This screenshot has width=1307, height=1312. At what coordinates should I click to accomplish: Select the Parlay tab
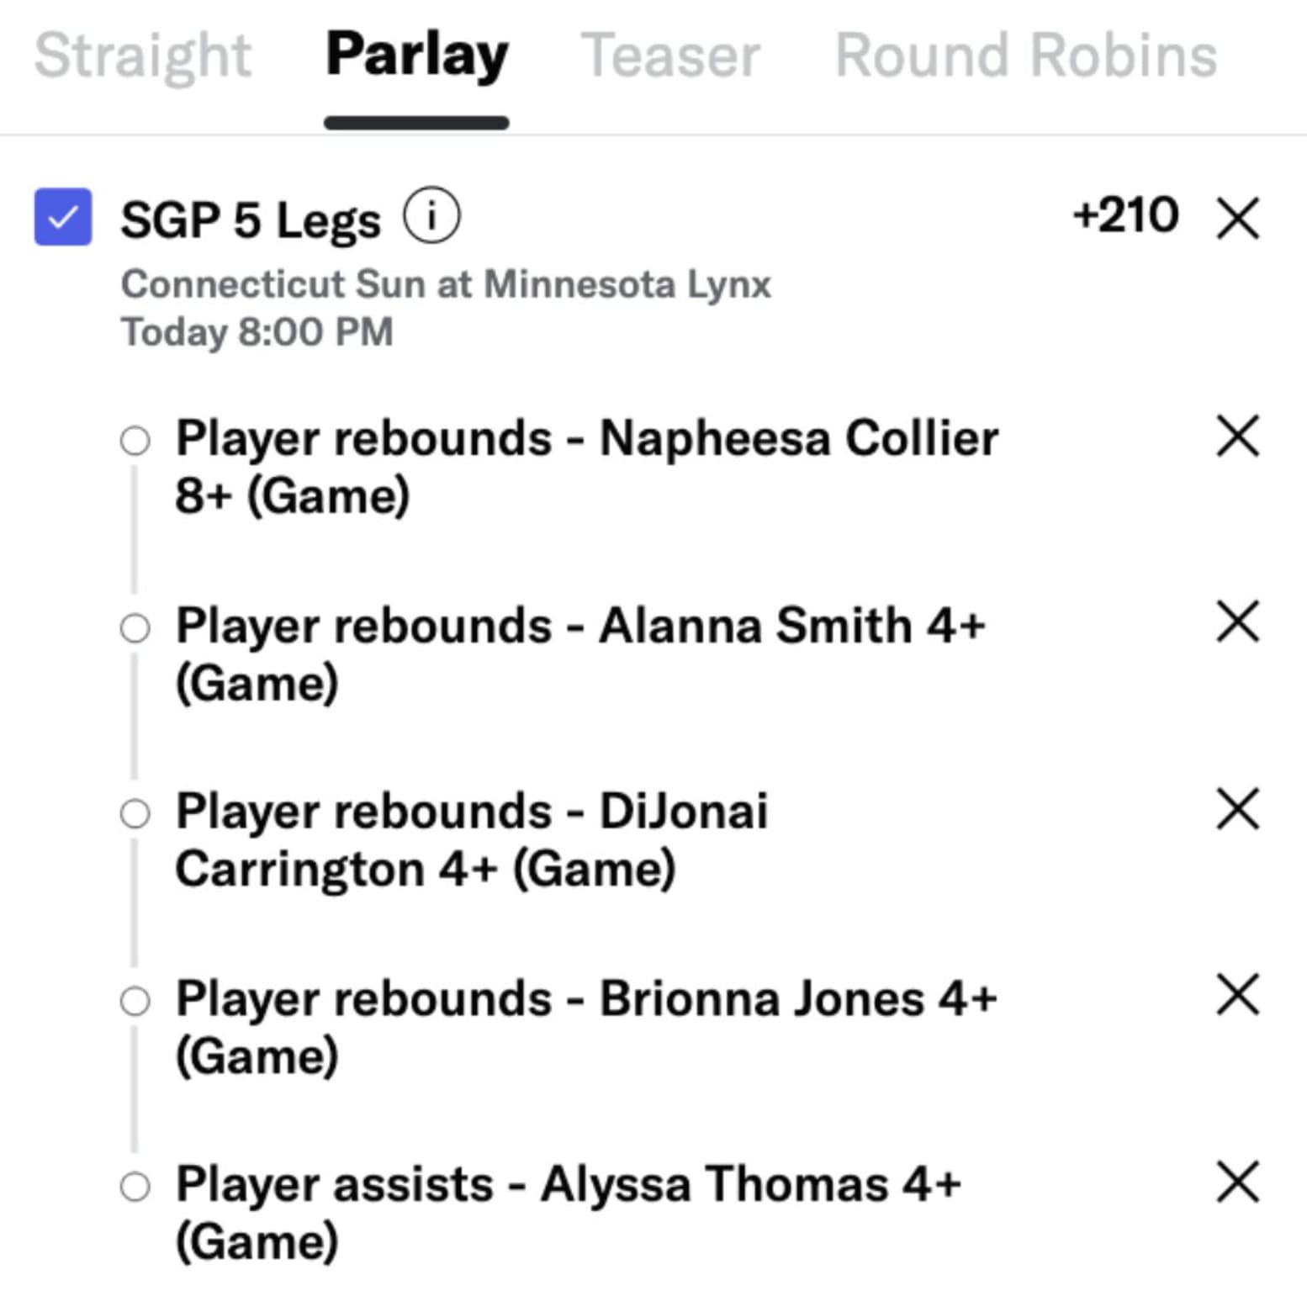416,56
